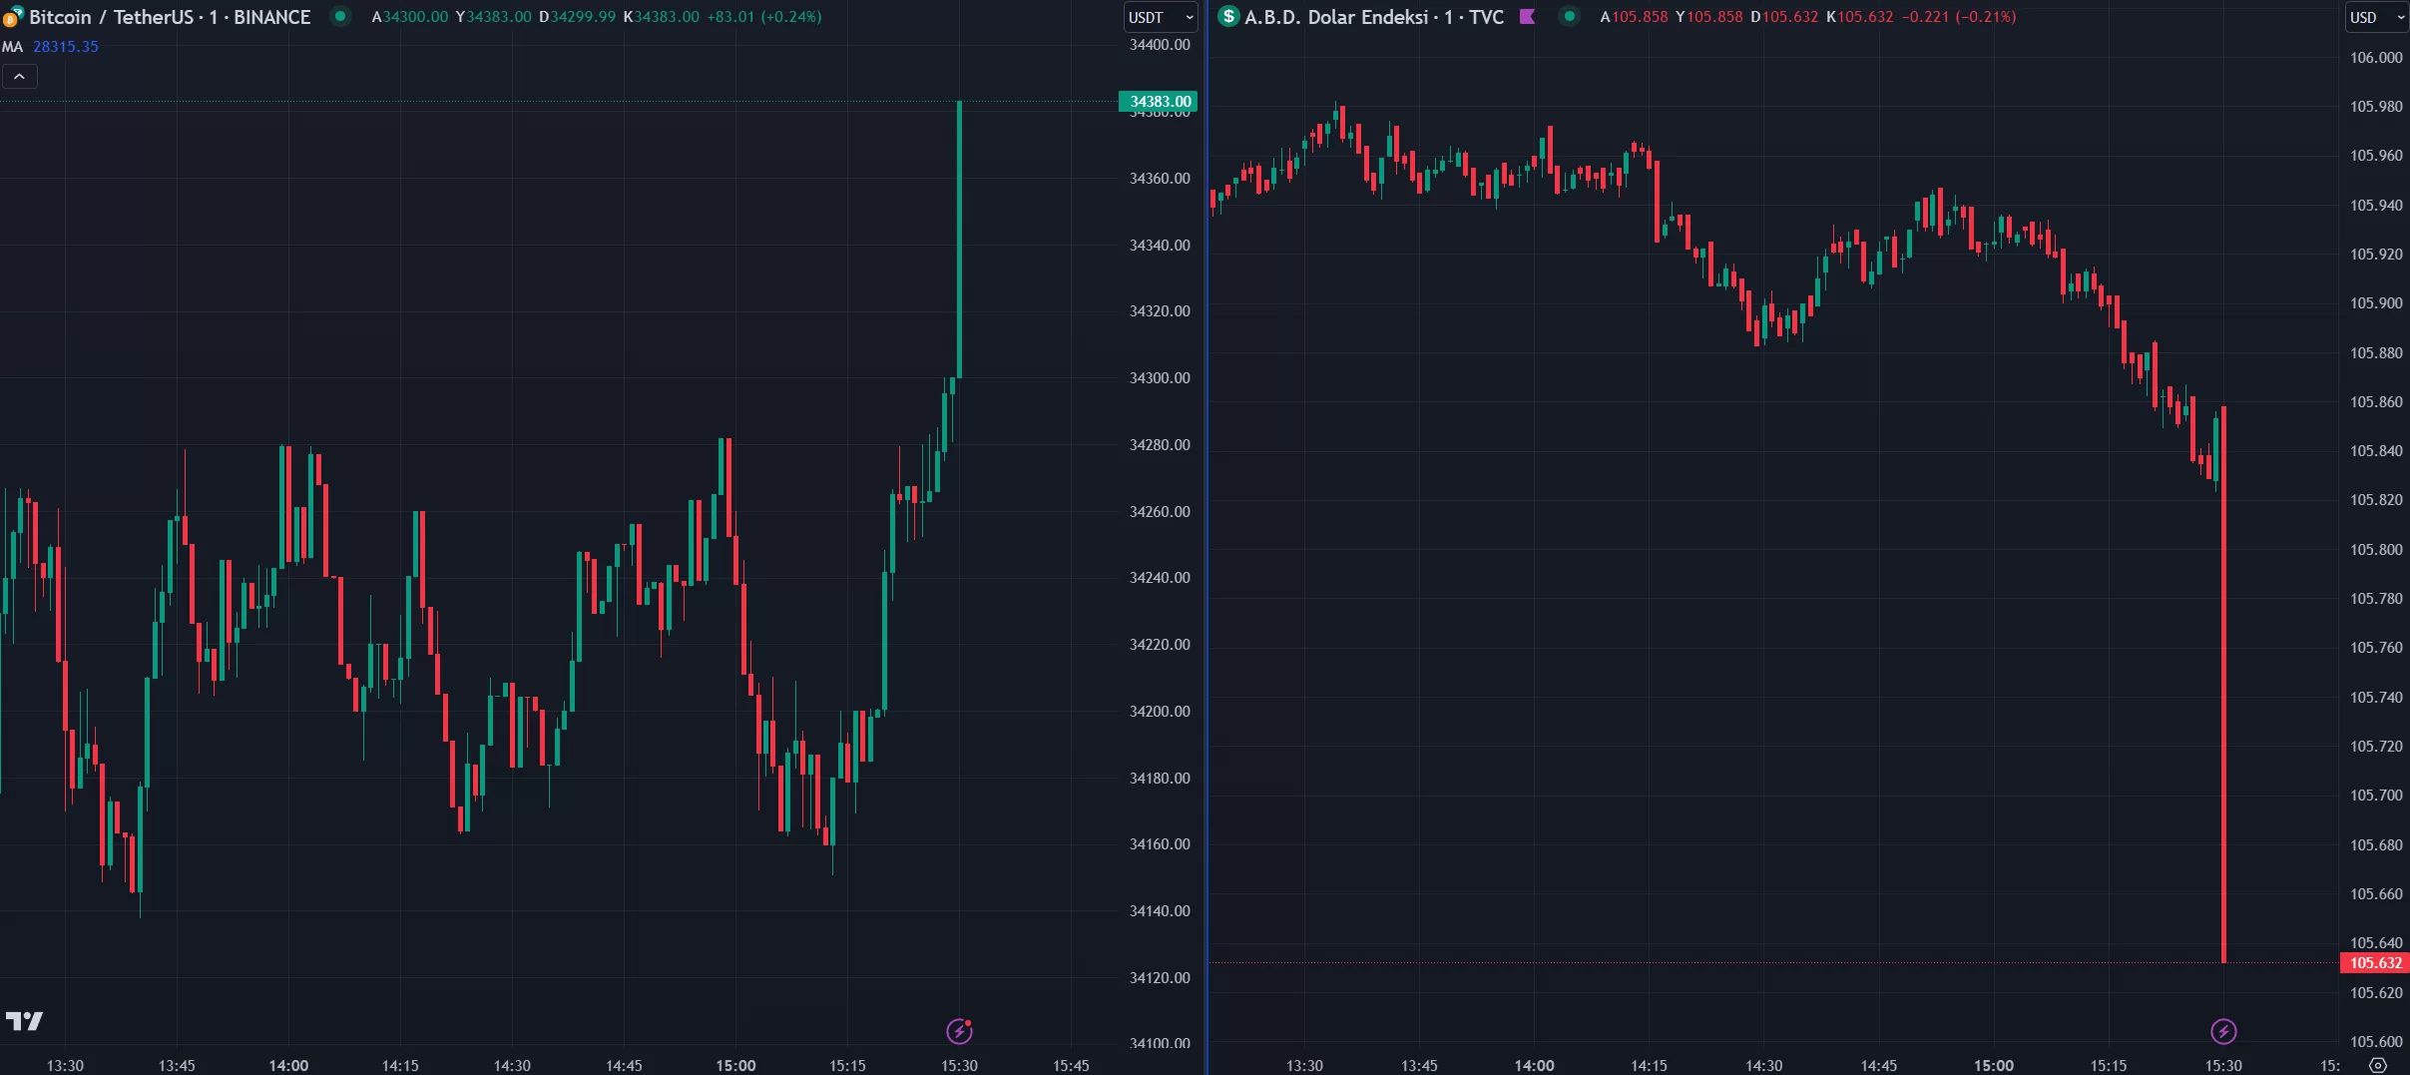This screenshot has width=2410, height=1075.
Task: Click the green market status dot on Bitcoin chart
Action: tap(340, 16)
